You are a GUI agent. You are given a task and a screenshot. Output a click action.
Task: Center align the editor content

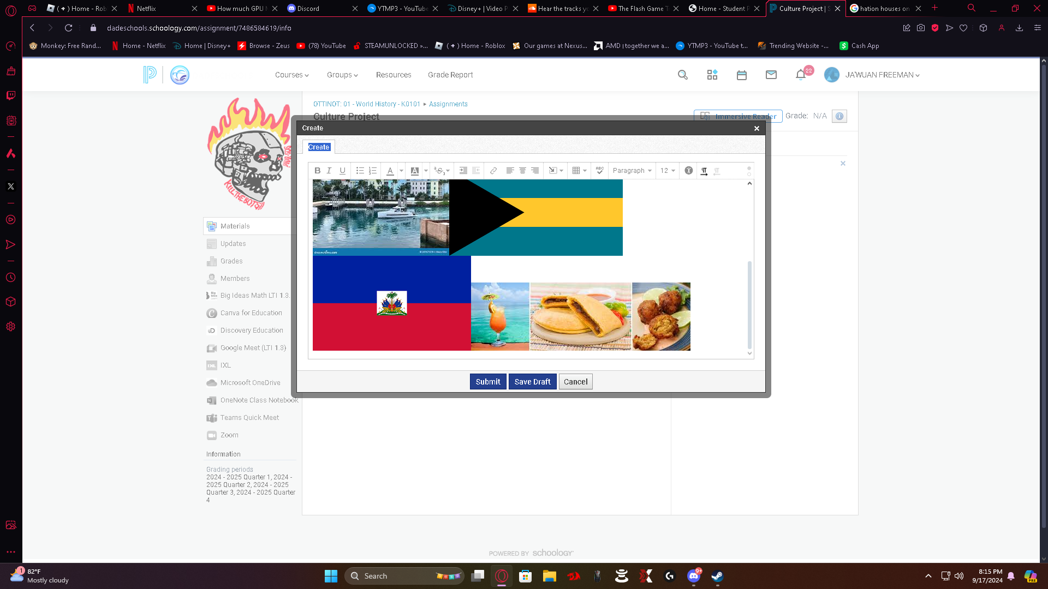pos(522,171)
